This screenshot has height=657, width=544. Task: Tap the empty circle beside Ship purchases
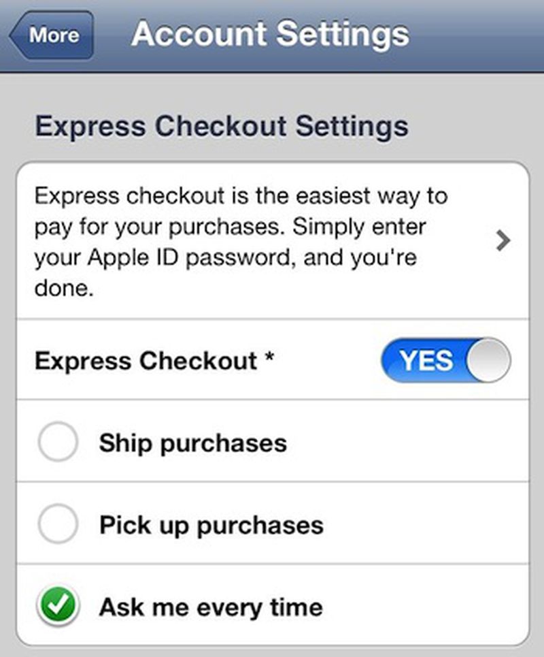coord(58,442)
